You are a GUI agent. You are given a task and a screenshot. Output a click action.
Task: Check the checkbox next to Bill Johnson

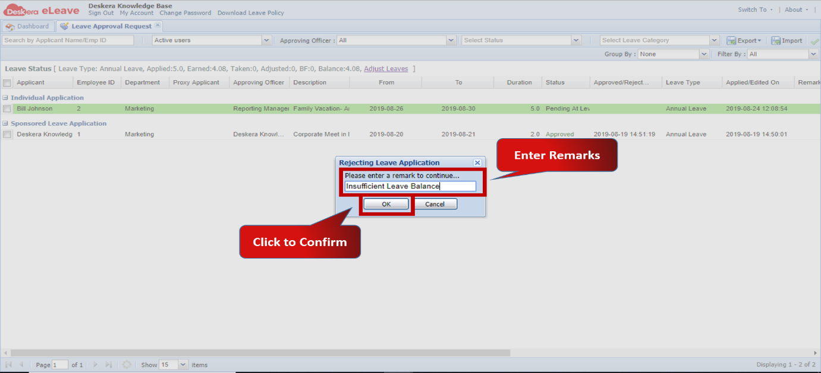click(7, 109)
